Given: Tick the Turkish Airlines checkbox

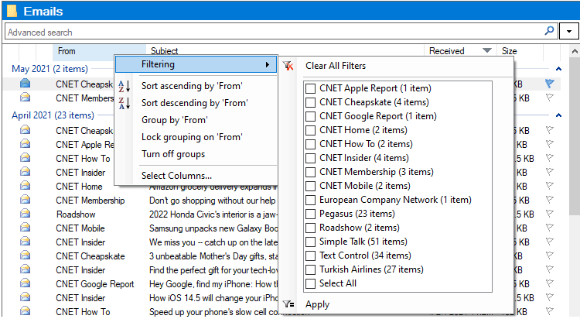Looking at the screenshot, I should coord(311,270).
